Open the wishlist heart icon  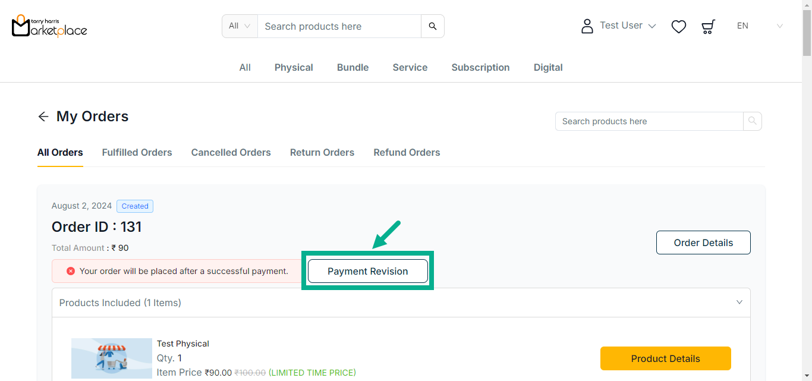678,27
